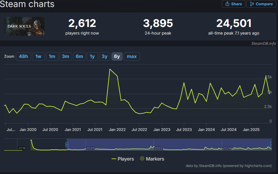The image size is (278, 174).
Task: Click the 2022 label in the navigator
Action: [x=159, y=148]
